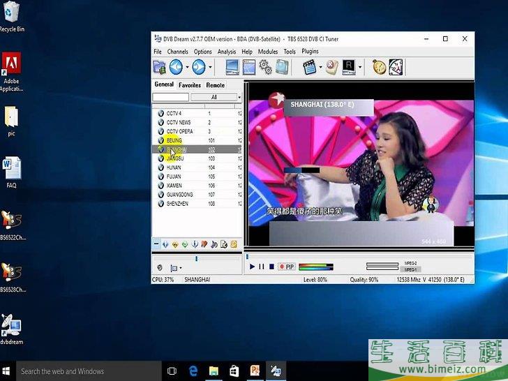This screenshot has width=508, height=381.
Task: Switch to the Favorites tab
Action: point(189,85)
